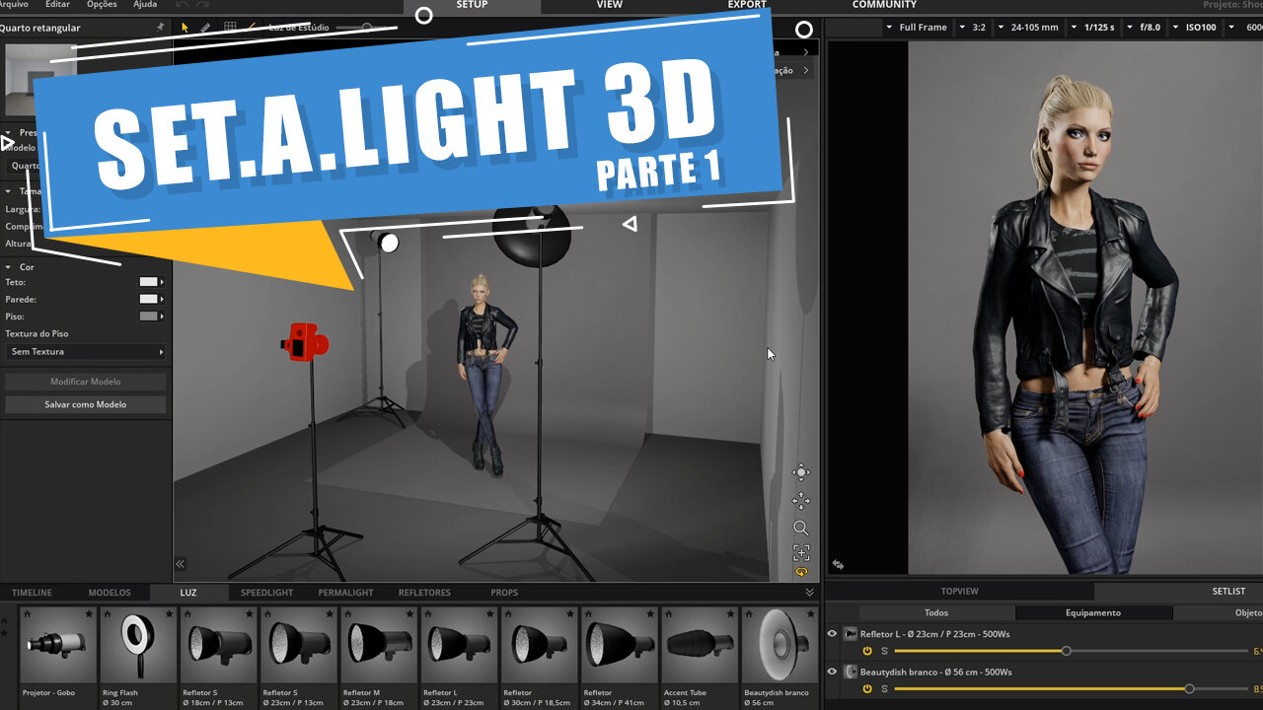Open the 24-105 mm lens dropdown

click(x=1028, y=28)
